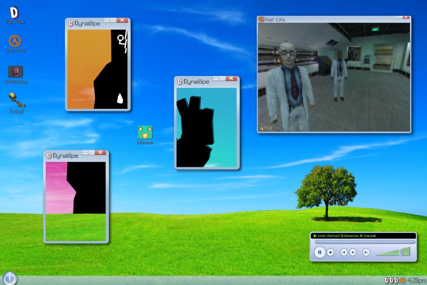Screen dimensions: 427x285
Task: Close the teal Dynalope window
Action: pyautogui.click(x=231, y=79)
